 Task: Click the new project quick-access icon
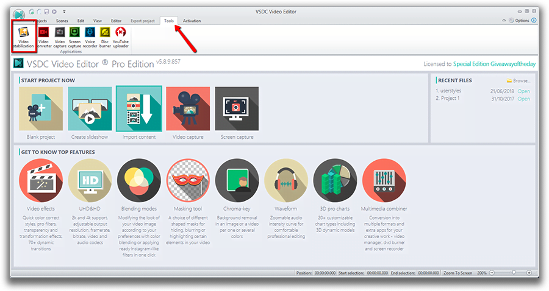click(x=32, y=12)
